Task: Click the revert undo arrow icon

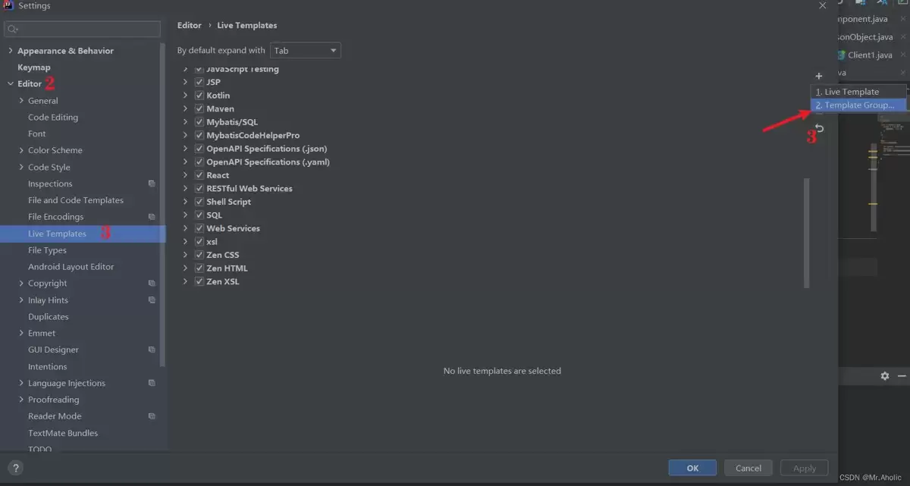Action: pyautogui.click(x=819, y=129)
